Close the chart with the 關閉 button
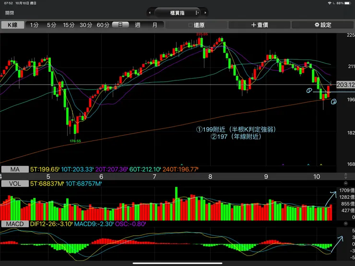 pyautogui.click(x=10, y=13)
